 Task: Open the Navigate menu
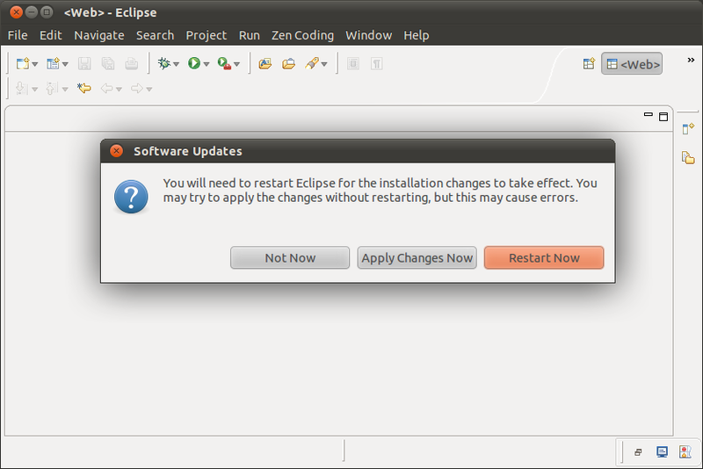[x=98, y=35]
